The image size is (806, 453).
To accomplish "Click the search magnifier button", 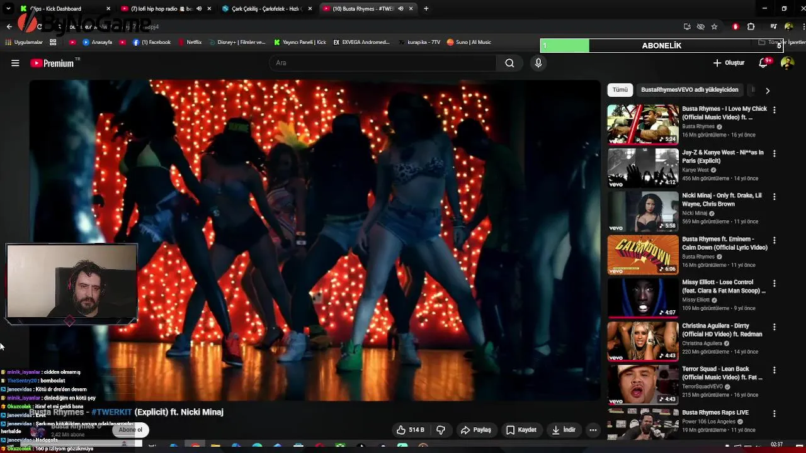I will (509, 63).
